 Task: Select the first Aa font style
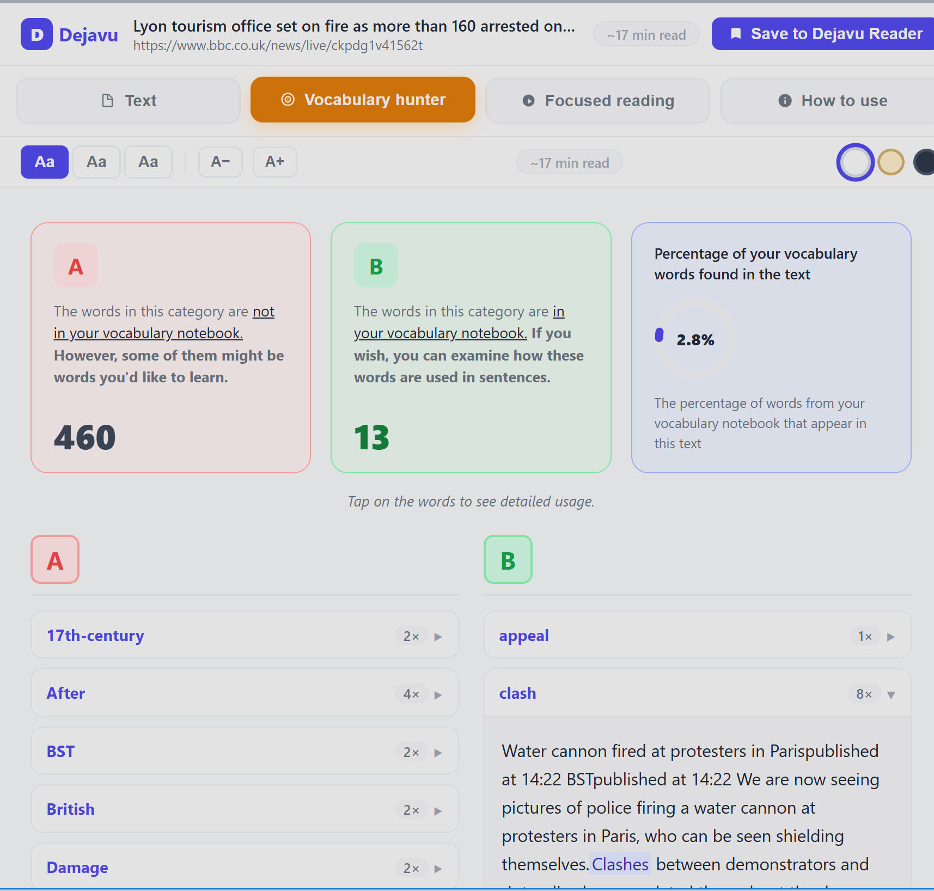(45, 162)
